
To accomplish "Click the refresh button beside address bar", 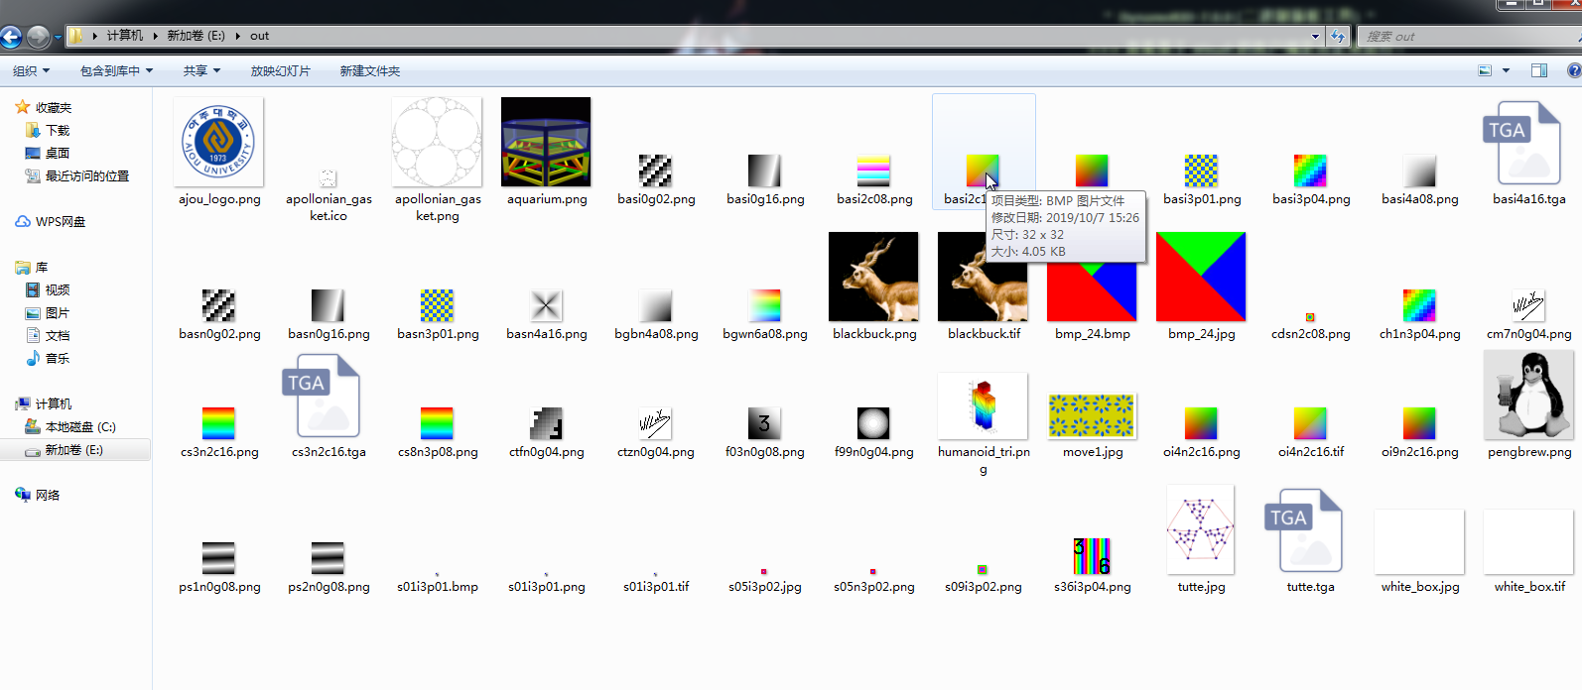I will click(1338, 36).
